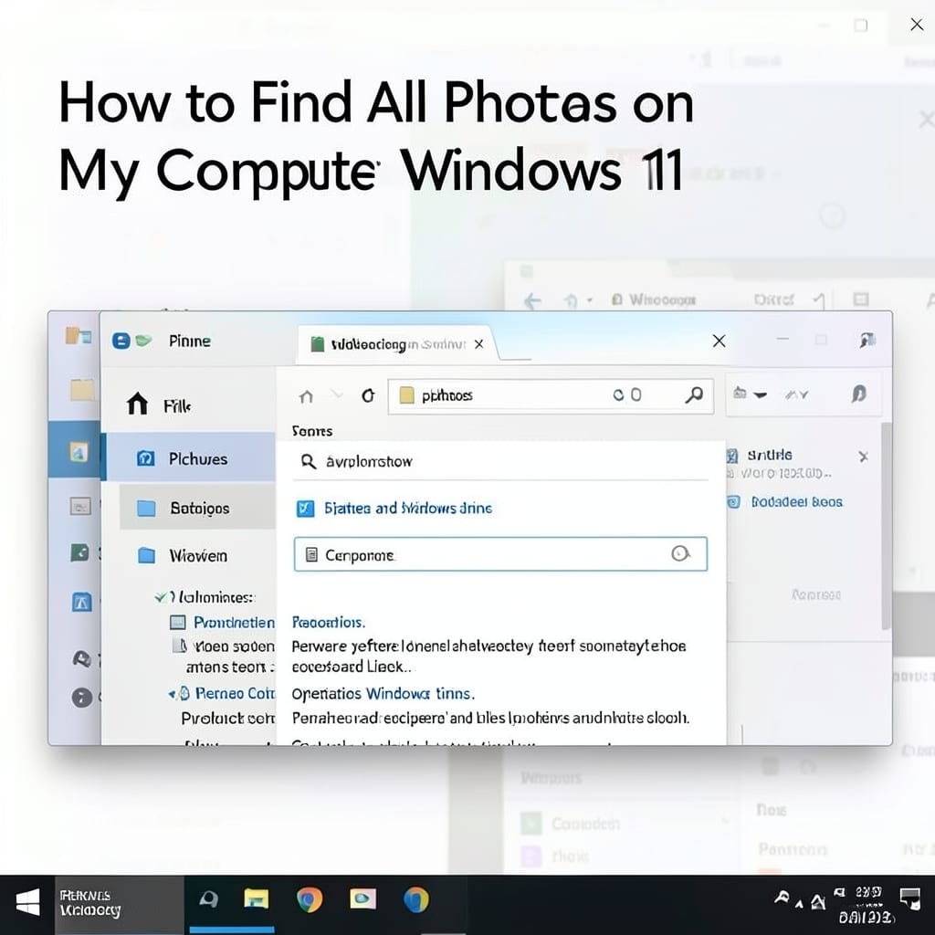Click the back arrow in the background window
The height and width of the screenshot is (935, 935).
tap(532, 300)
